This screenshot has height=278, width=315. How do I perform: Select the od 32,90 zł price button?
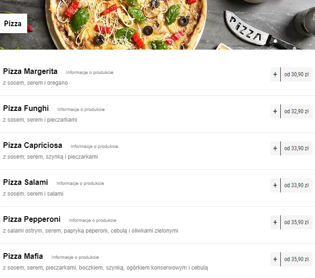coord(297,111)
